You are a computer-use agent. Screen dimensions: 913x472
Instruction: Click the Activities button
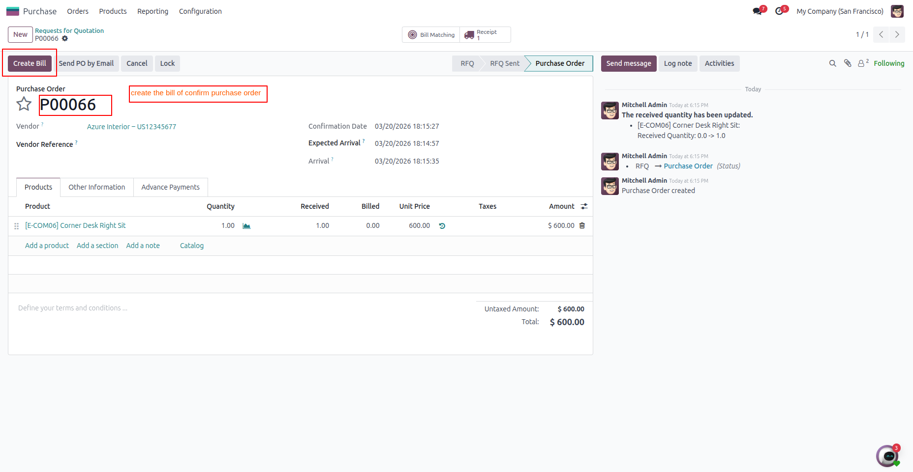tap(719, 63)
